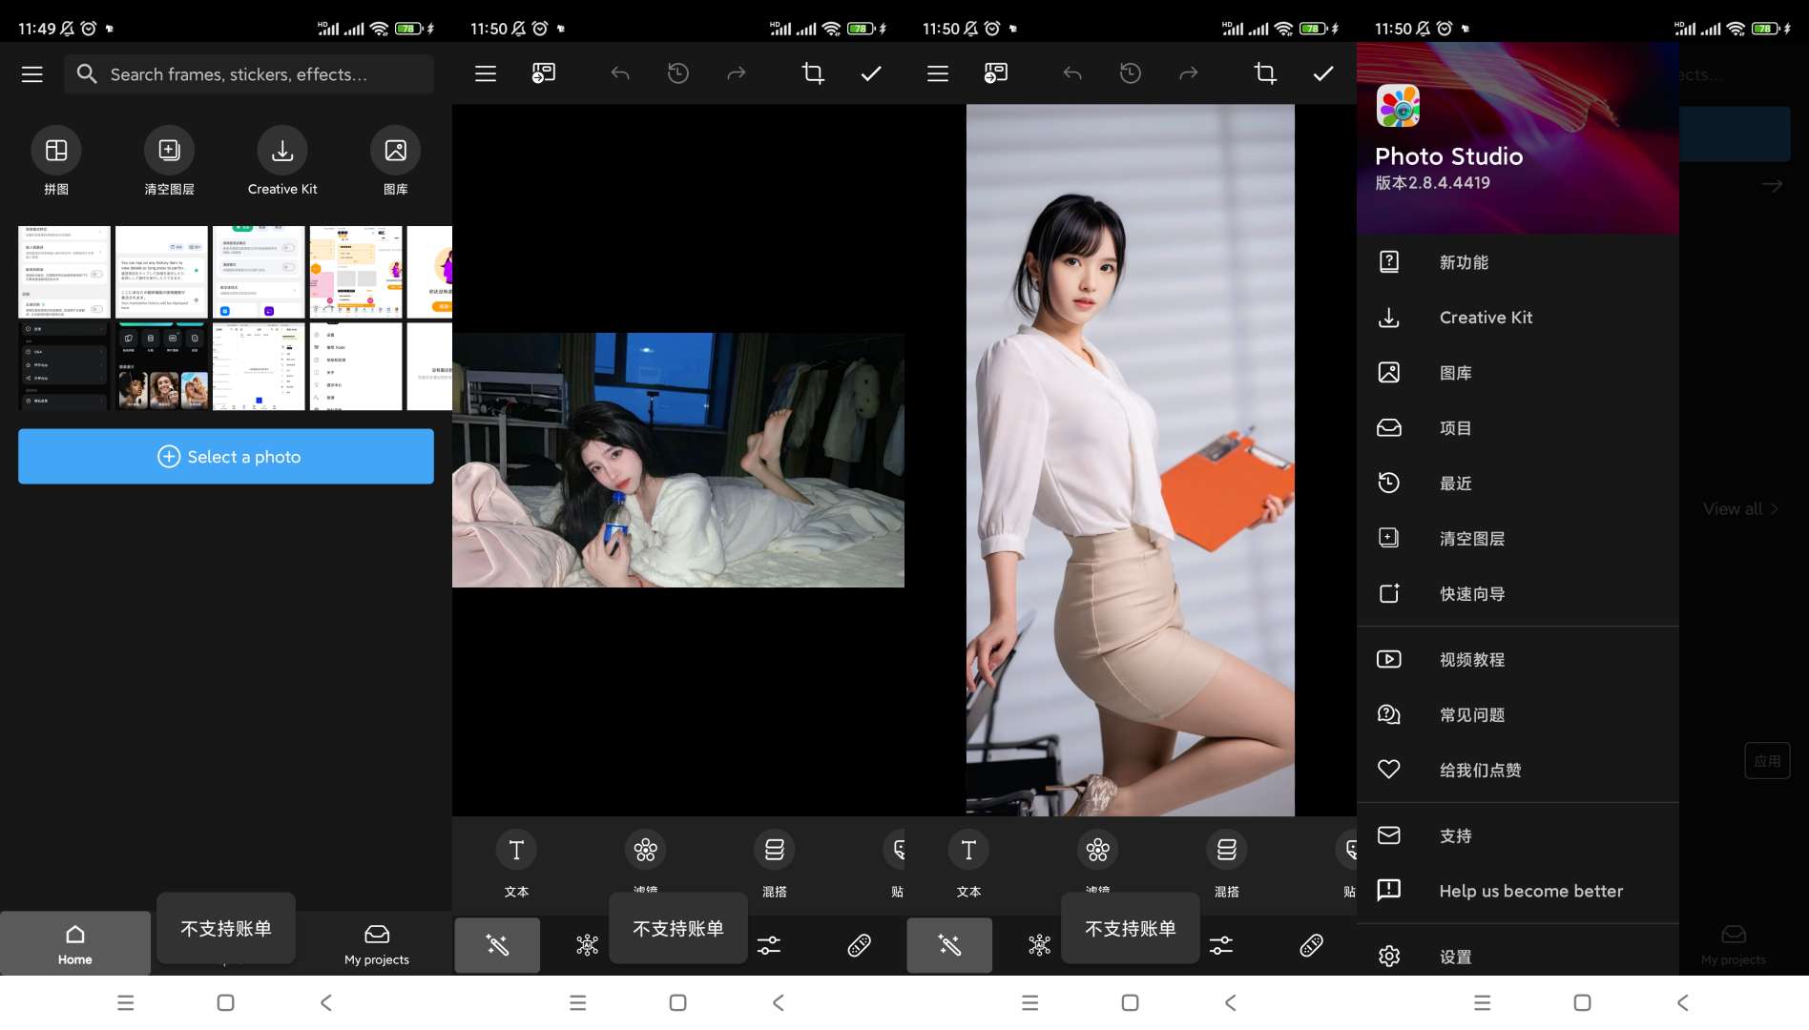
Task: Open the 滤镜 filter tool
Action: point(645,850)
